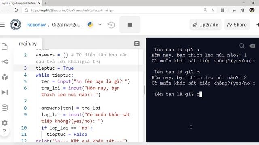Bookmark this page with star icon
Viewport: 259px width, 145px height.
(x=213, y=10)
